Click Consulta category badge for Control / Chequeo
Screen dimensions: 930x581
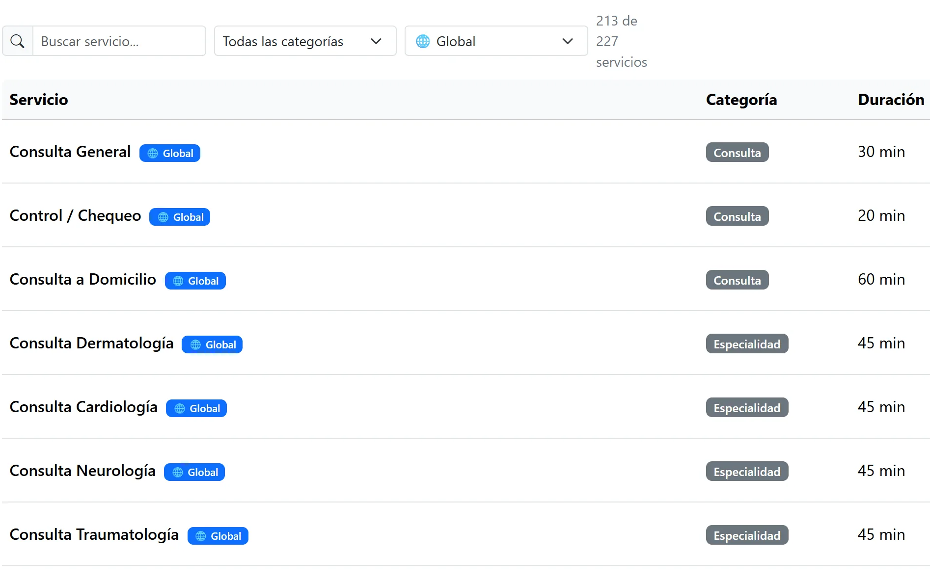click(x=737, y=216)
